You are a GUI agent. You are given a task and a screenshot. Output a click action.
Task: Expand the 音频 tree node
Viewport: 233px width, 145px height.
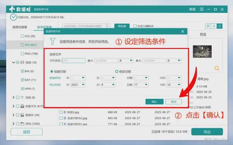tap(13, 97)
